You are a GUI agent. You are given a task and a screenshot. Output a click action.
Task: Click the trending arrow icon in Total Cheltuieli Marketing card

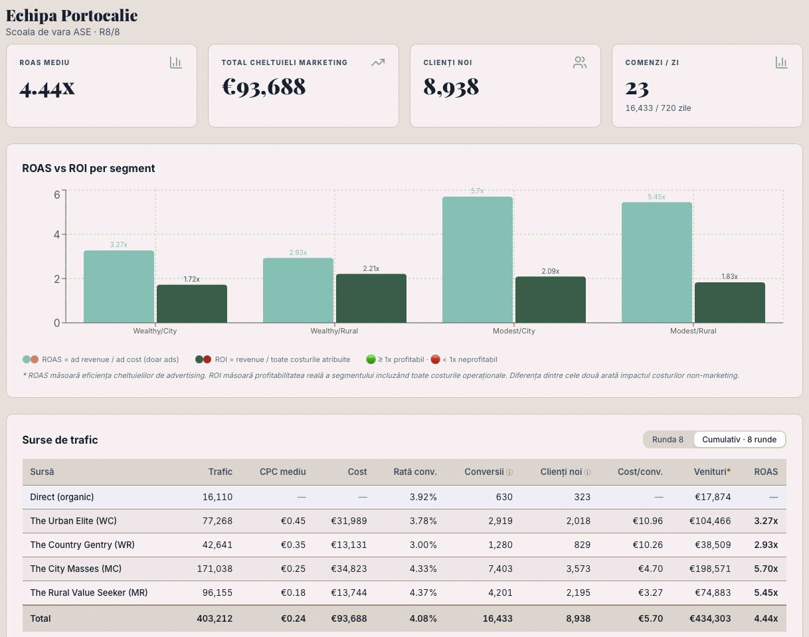point(378,62)
